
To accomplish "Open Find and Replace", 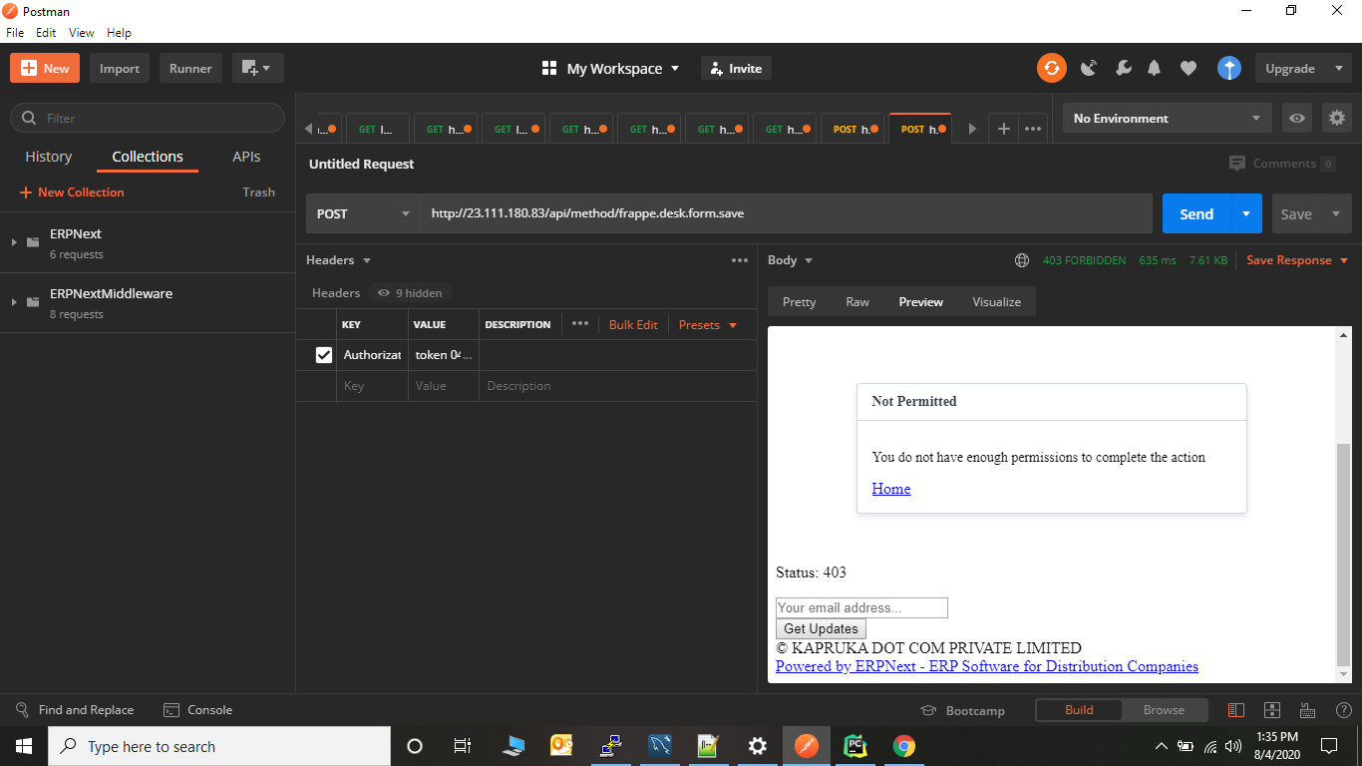I will [x=75, y=710].
